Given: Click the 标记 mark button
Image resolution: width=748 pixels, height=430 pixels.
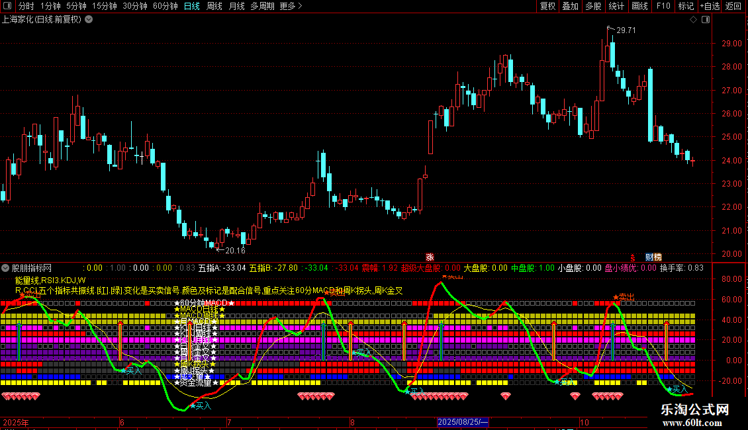Looking at the screenshot, I should (686, 6).
